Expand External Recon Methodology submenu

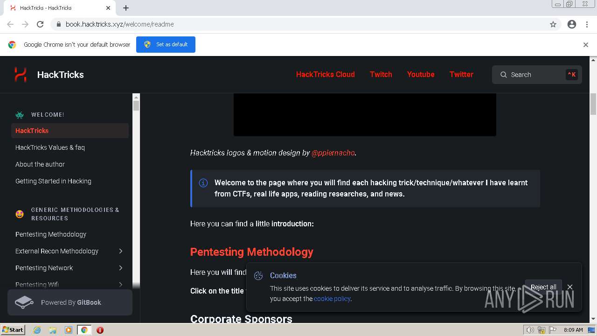click(121, 251)
